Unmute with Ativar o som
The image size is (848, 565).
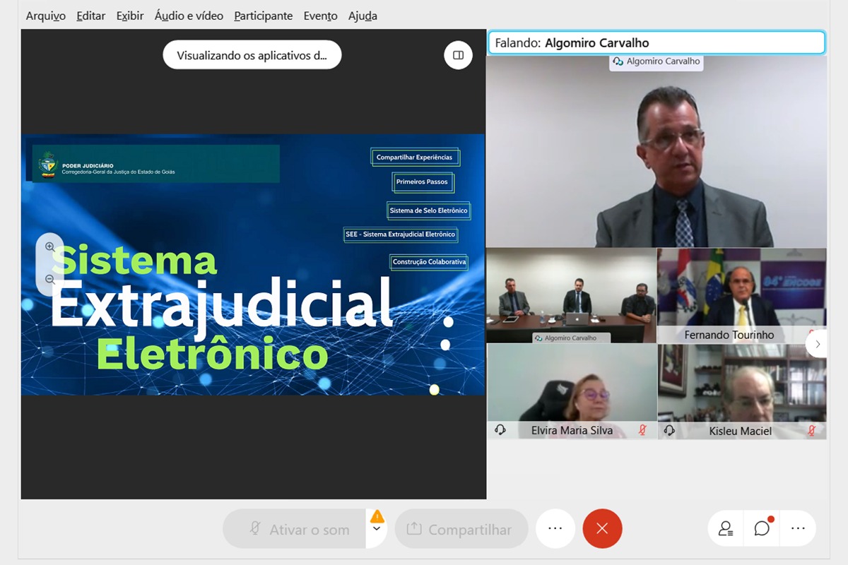295,529
